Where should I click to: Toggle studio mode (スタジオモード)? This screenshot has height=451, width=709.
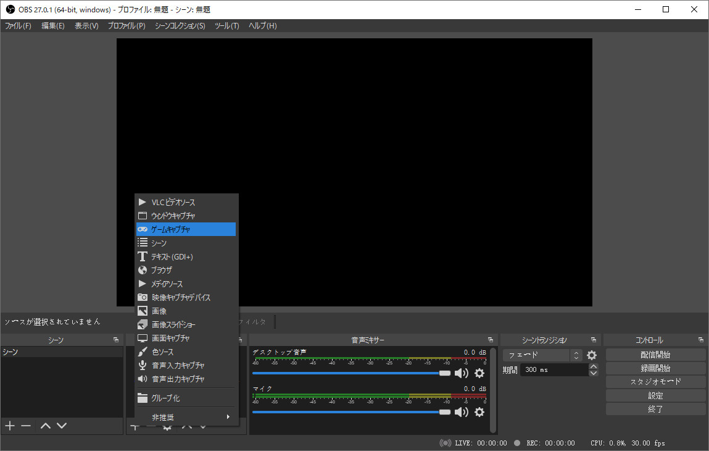coord(655,382)
